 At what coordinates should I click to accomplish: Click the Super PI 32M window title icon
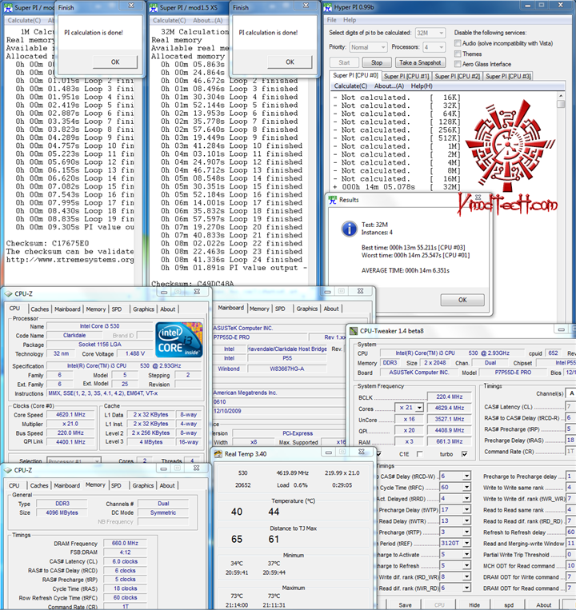(x=154, y=7)
